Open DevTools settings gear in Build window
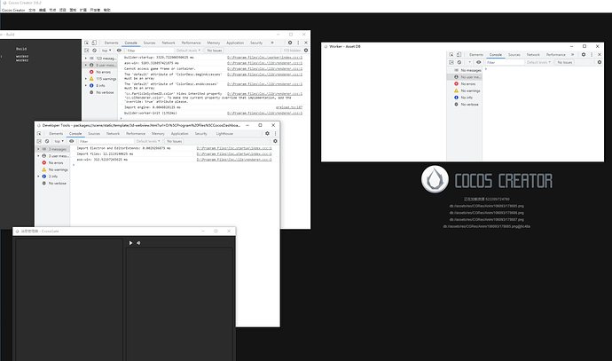 point(290,43)
